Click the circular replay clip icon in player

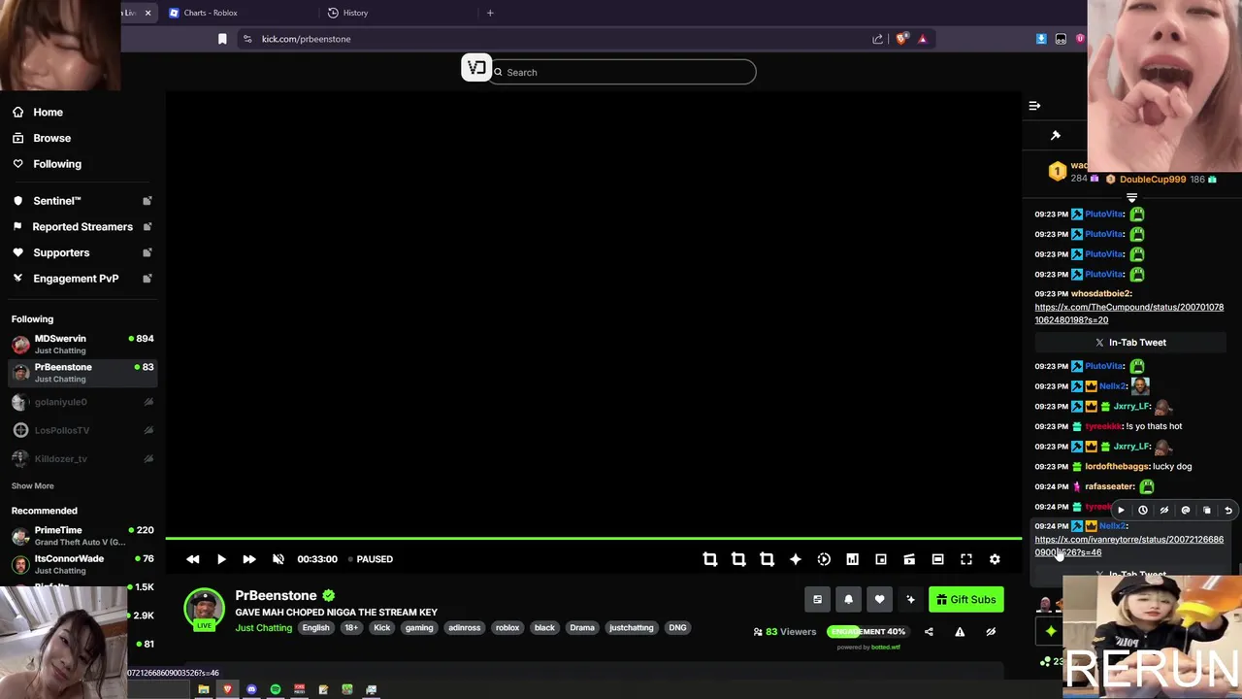824,559
